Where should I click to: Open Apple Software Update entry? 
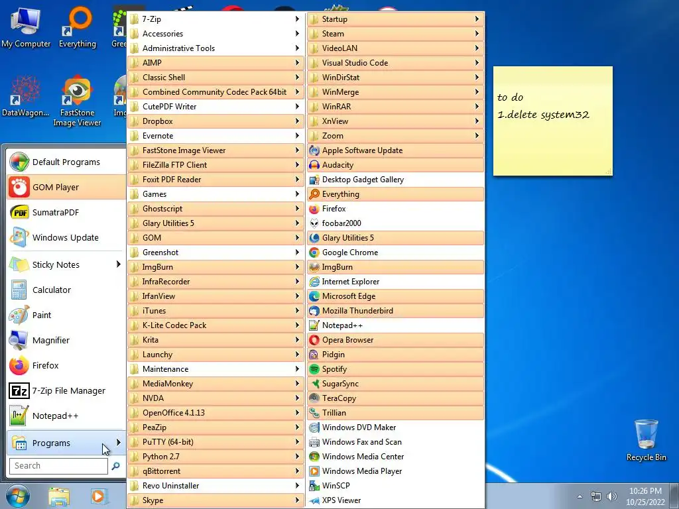click(x=395, y=150)
